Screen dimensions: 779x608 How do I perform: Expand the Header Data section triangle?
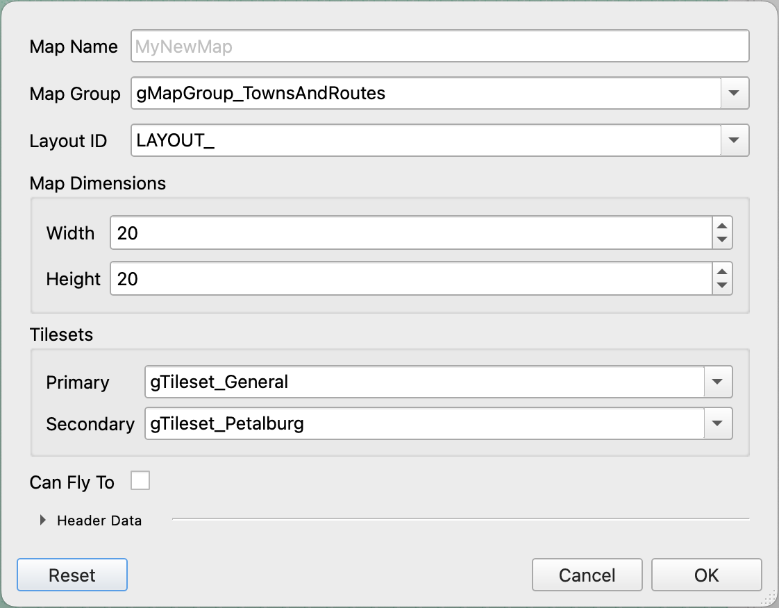point(43,520)
